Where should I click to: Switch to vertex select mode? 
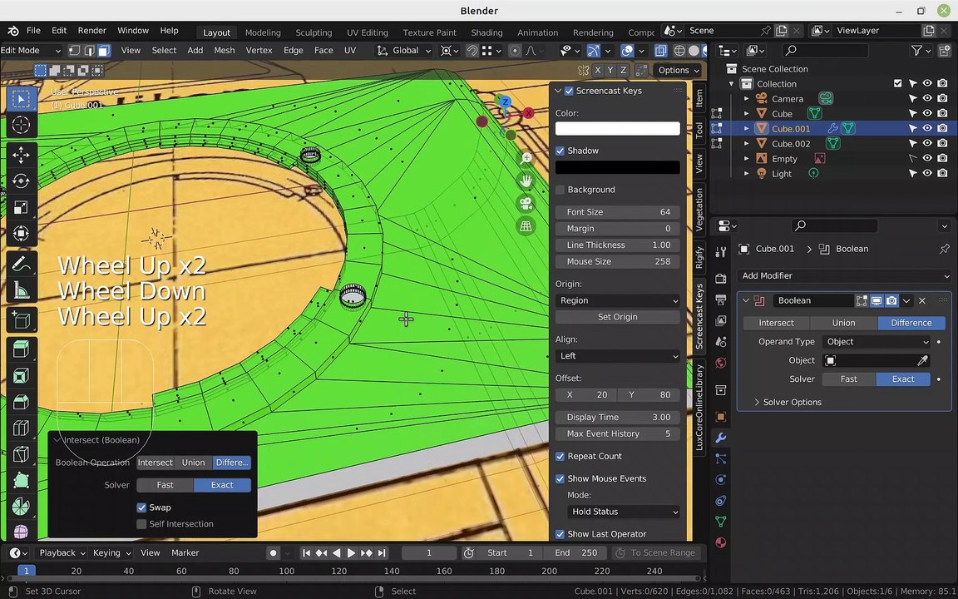(x=75, y=51)
